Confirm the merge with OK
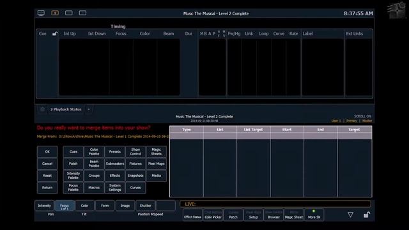This screenshot has width=409, height=230. coord(47,152)
